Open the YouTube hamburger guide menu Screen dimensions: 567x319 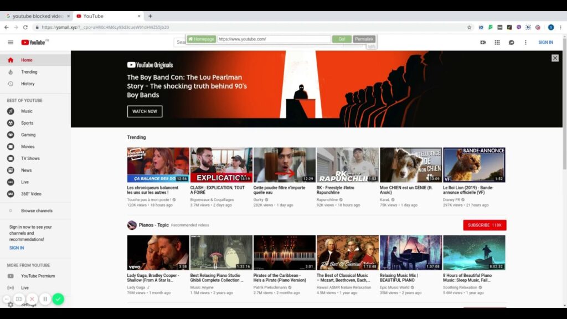click(x=11, y=42)
